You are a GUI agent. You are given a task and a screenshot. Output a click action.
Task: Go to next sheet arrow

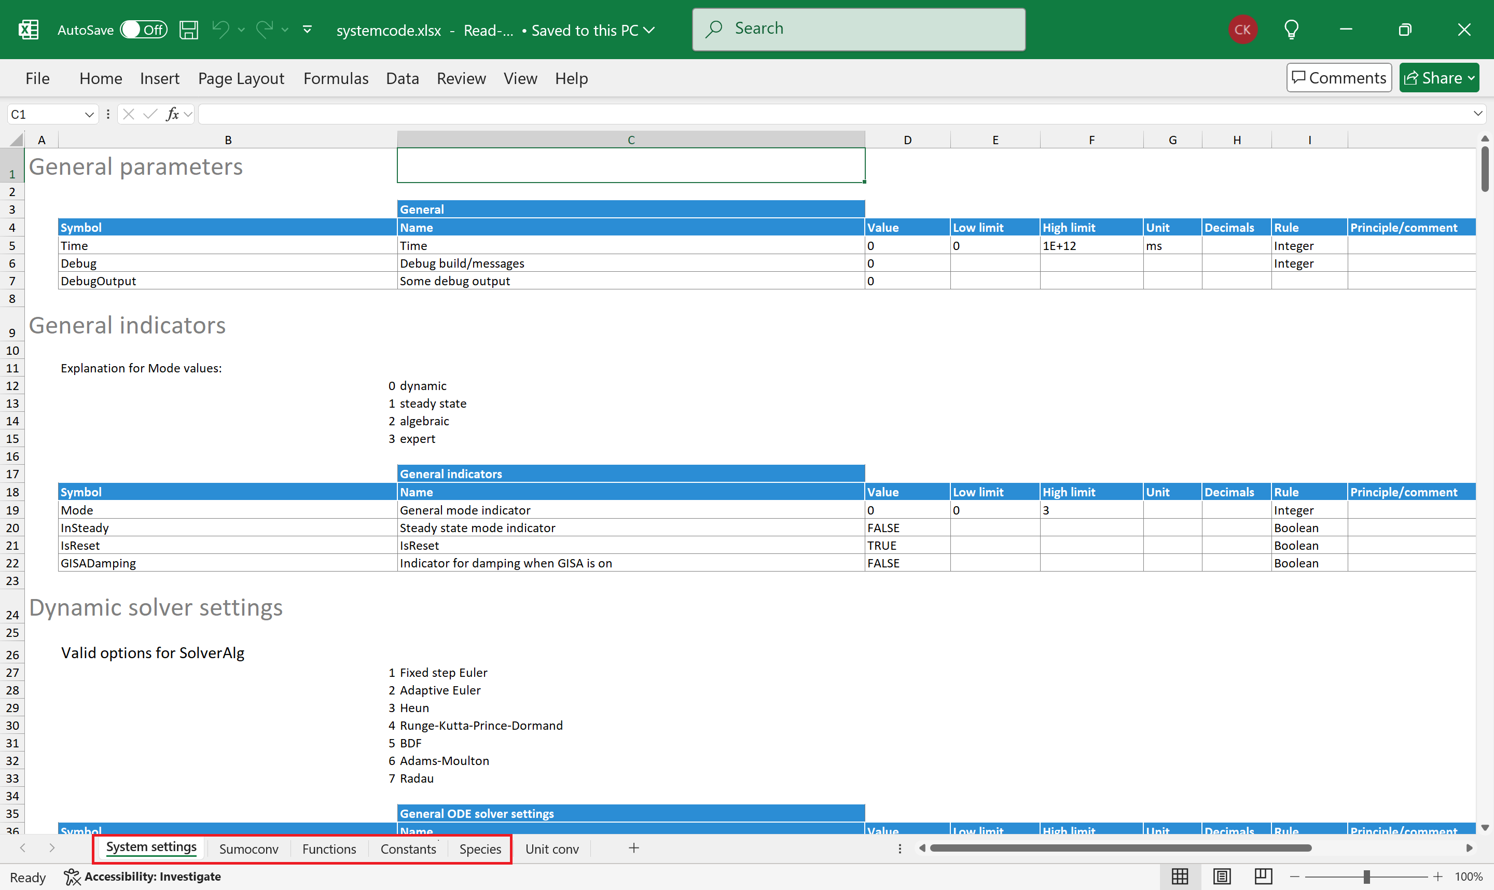[x=51, y=848]
